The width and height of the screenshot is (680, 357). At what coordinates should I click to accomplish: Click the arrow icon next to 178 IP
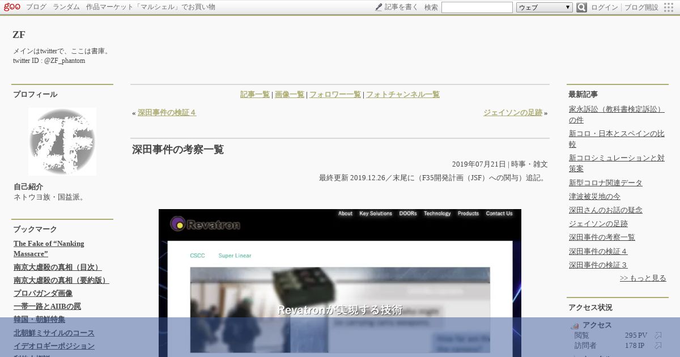click(658, 346)
